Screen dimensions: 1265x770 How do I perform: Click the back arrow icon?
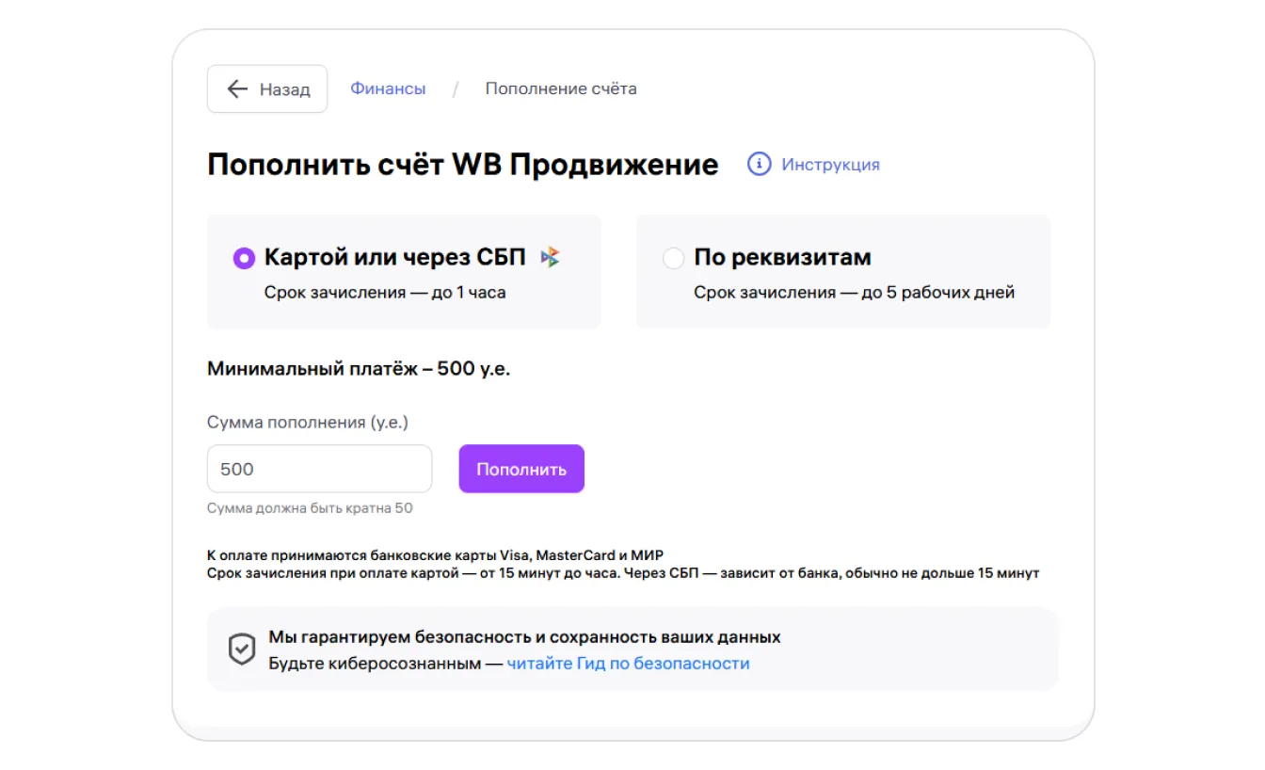pyautogui.click(x=236, y=89)
